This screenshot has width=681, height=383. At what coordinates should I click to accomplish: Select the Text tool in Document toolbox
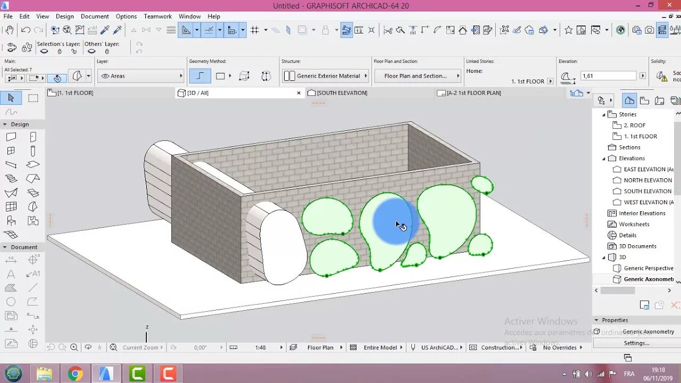11,274
